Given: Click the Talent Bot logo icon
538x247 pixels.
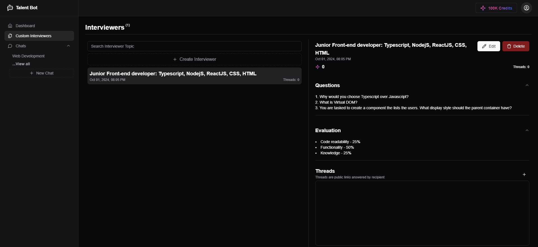Looking at the screenshot, I should pyautogui.click(x=10, y=8).
